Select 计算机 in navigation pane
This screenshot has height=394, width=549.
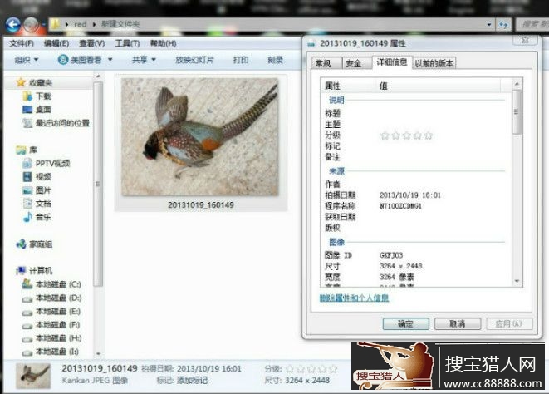point(34,271)
